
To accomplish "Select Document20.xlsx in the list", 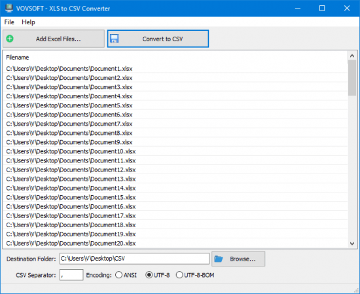I will click(x=71, y=243).
